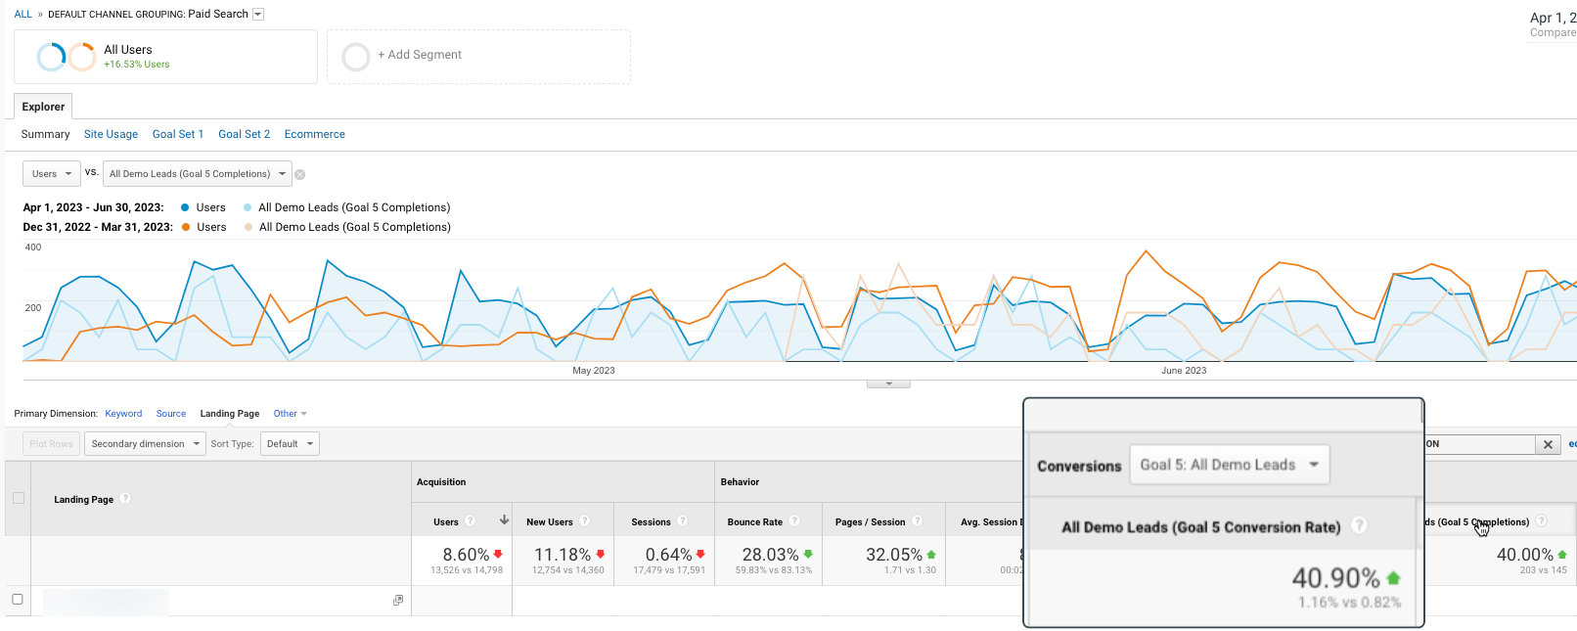This screenshot has height=631, width=1577.
Task: Click the help icon beside Landing Page header
Action: click(125, 499)
